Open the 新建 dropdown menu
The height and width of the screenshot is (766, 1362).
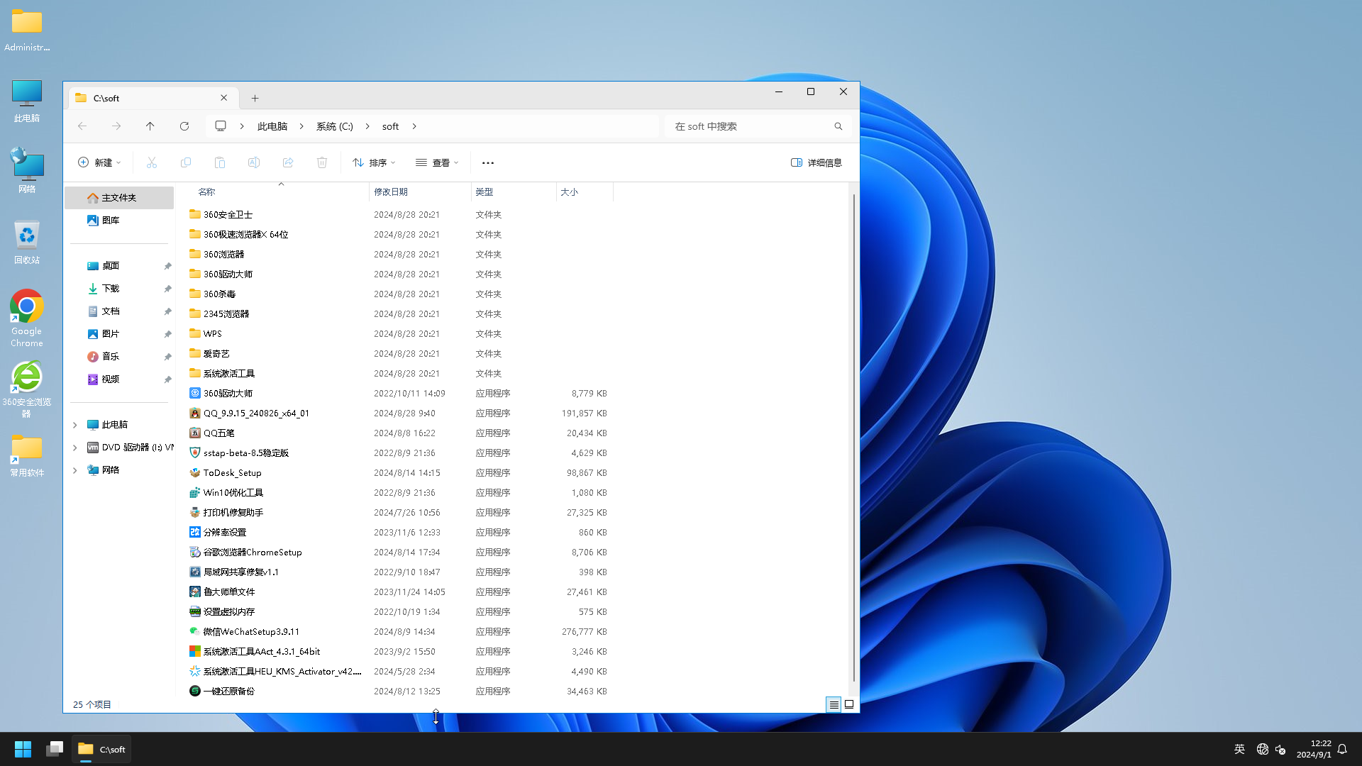pos(99,162)
